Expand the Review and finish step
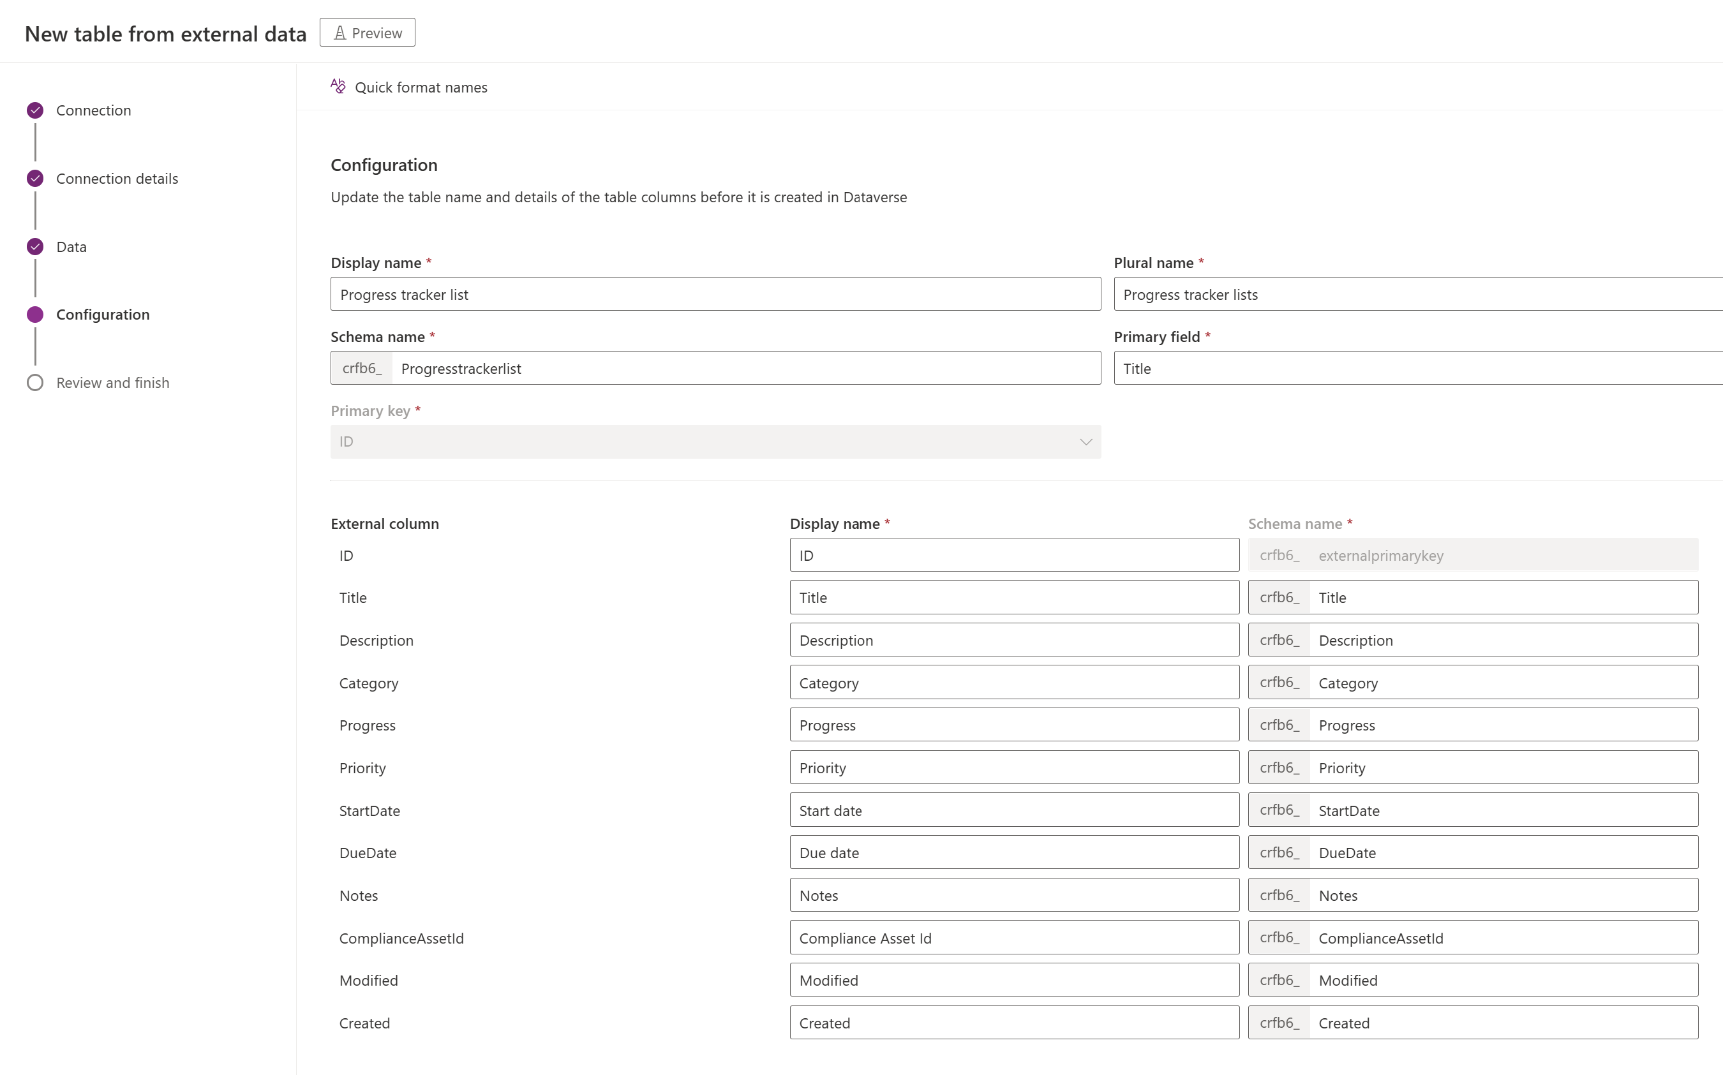Viewport: 1723px width, 1075px height. pos(113,382)
